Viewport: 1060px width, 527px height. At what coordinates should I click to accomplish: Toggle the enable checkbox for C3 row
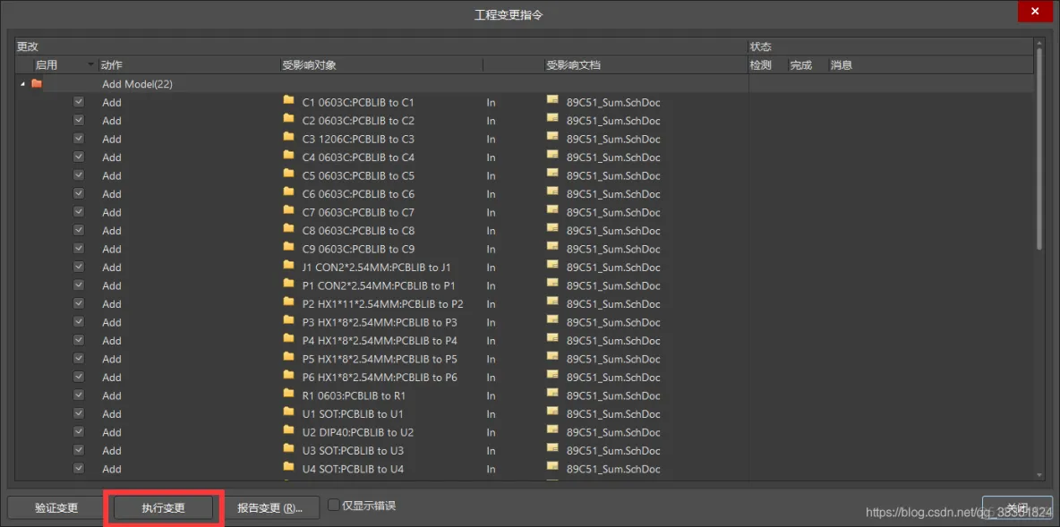pyautogui.click(x=79, y=138)
